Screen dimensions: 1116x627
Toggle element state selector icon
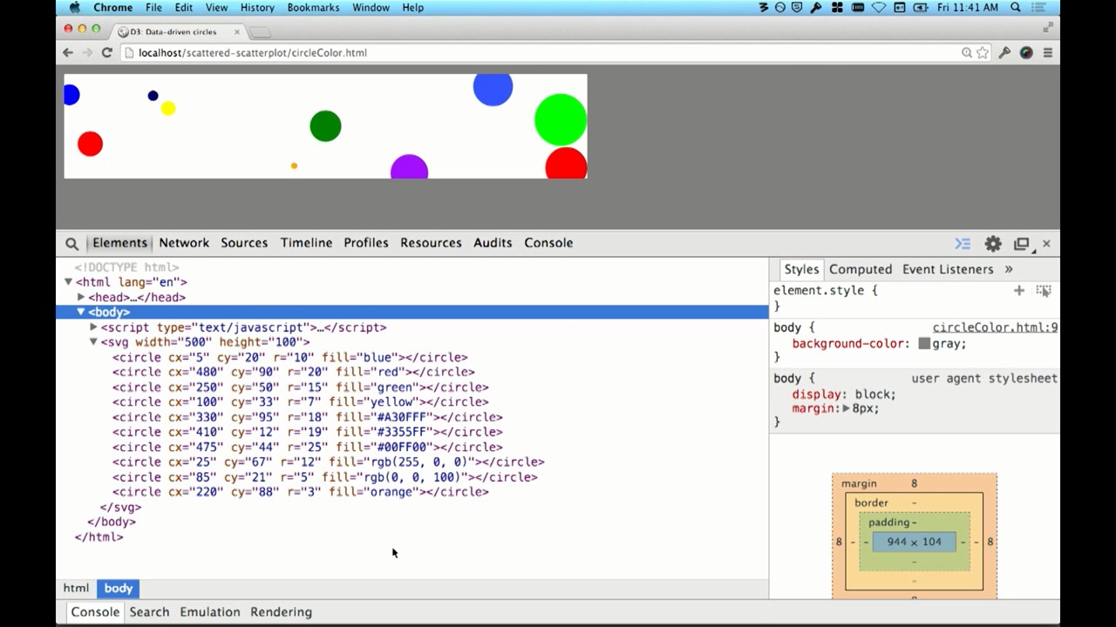(1044, 290)
